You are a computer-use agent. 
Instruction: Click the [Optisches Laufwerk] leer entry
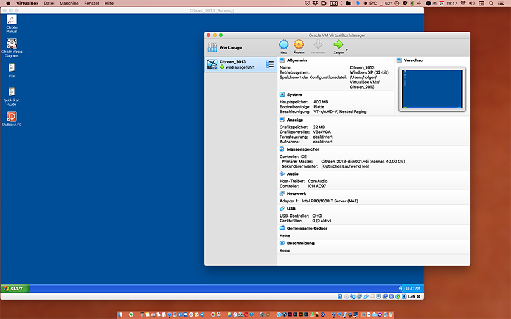coord(345,166)
